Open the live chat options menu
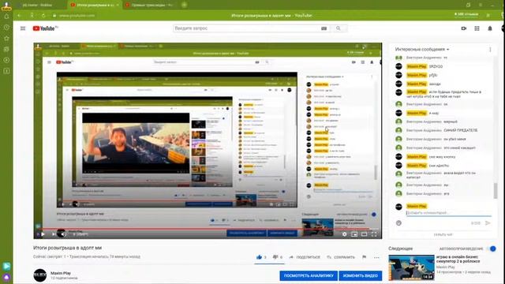505x284 pixels. coord(490,49)
